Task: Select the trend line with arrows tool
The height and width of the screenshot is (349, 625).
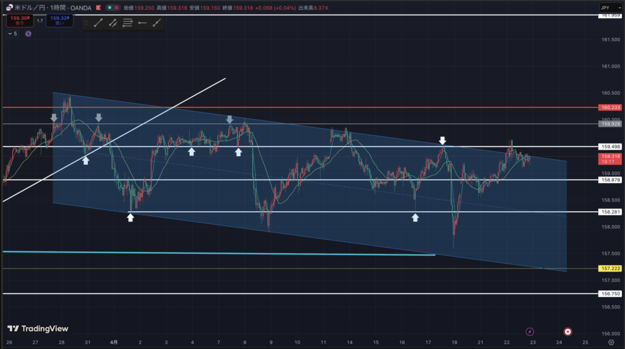Action: (x=113, y=23)
